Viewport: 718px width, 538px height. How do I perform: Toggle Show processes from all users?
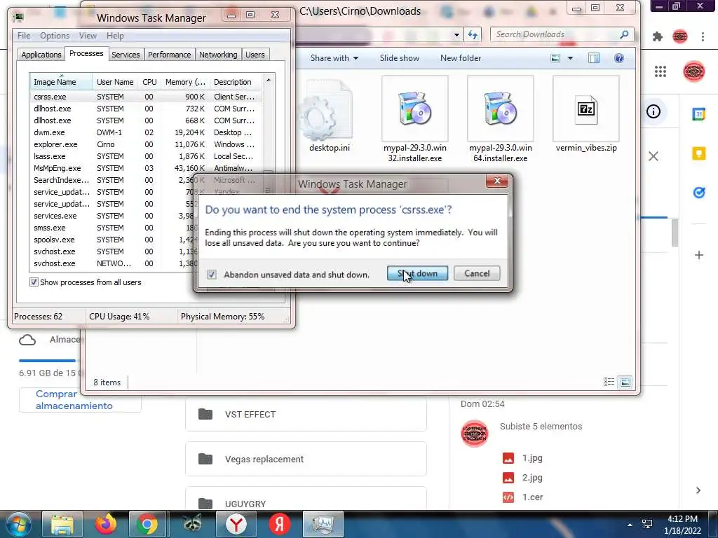click(x=34, y=282)
